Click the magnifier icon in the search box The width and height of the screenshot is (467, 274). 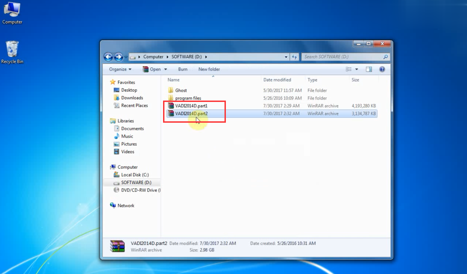(385, 57)
